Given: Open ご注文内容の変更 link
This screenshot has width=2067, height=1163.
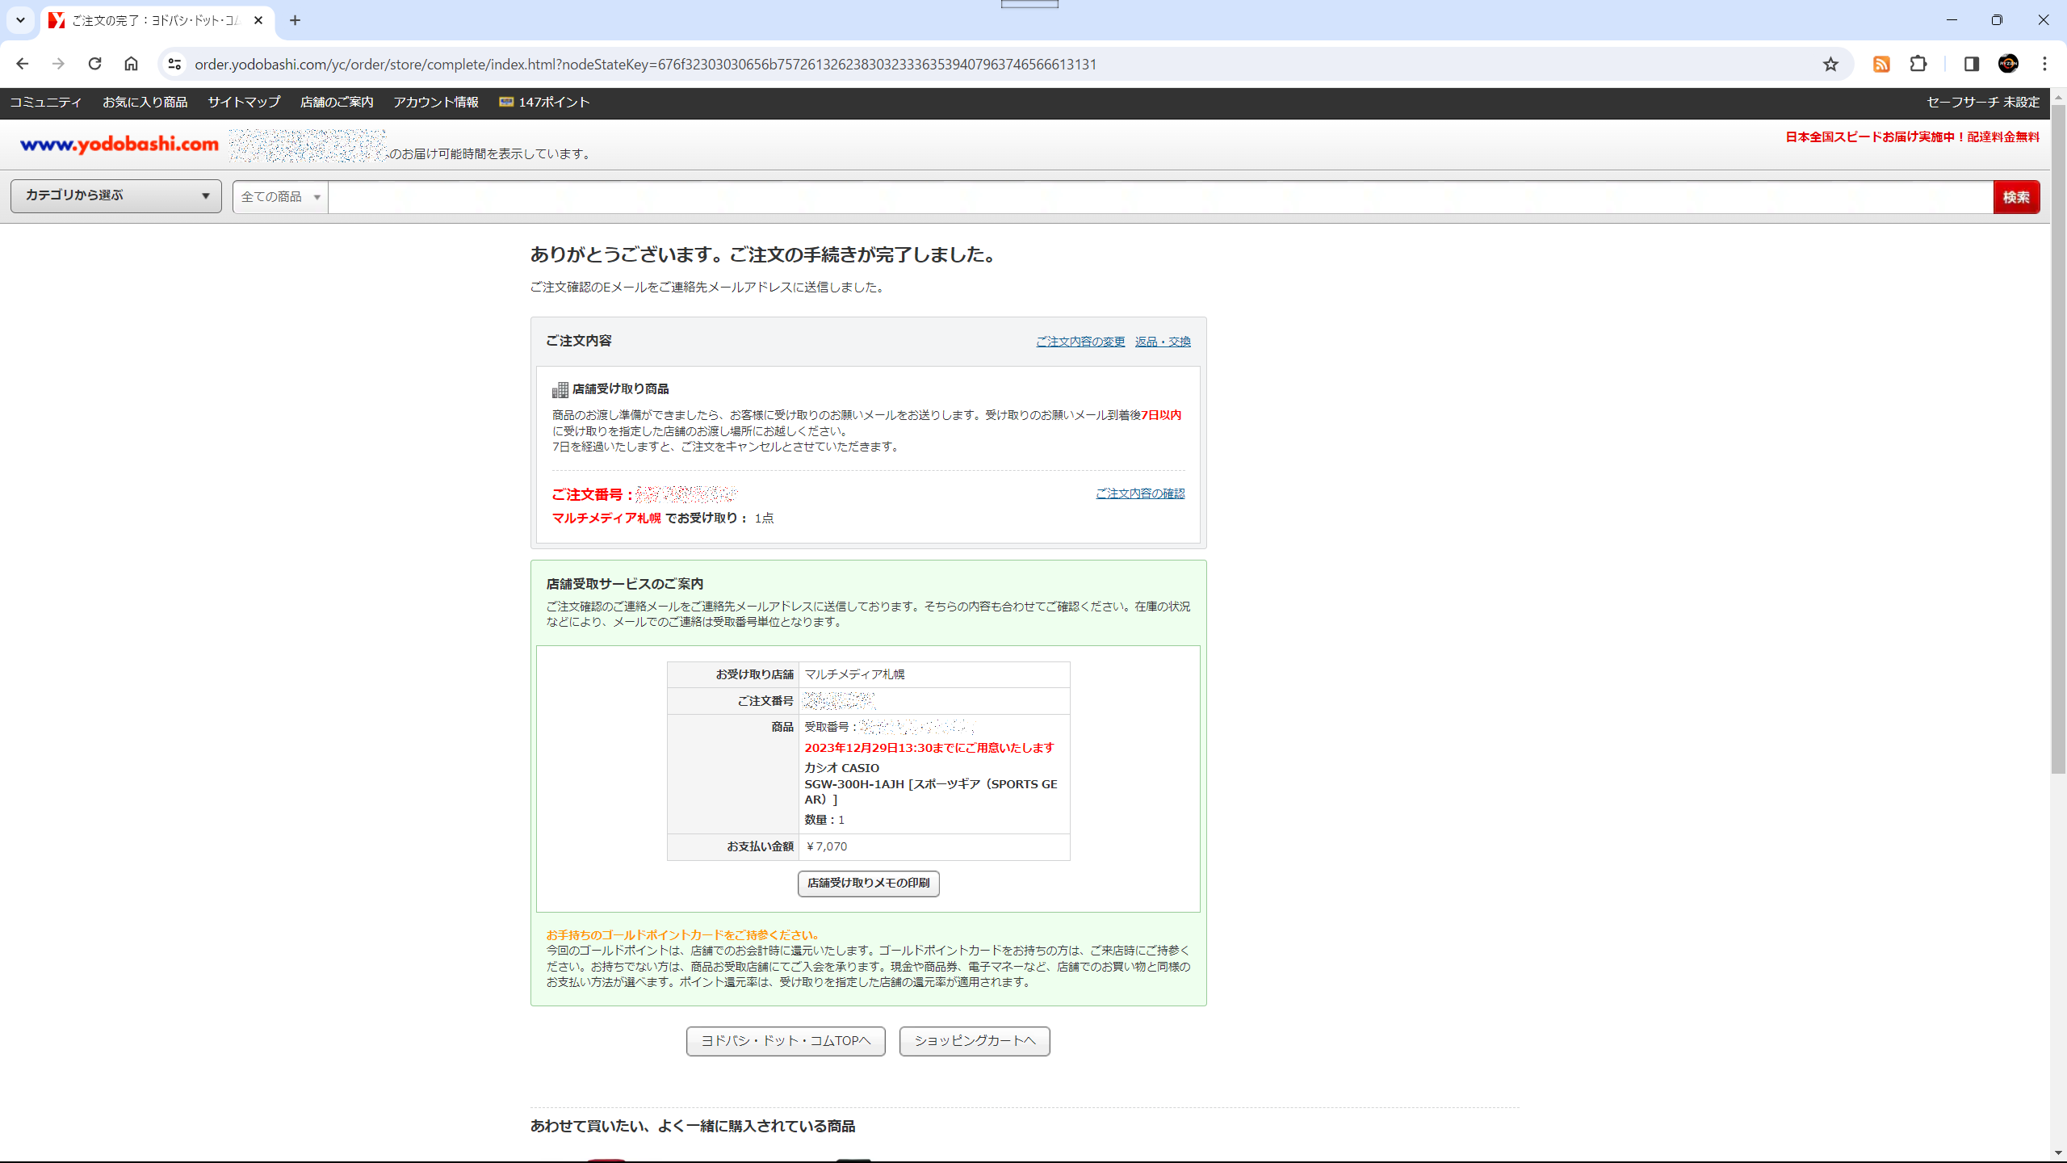Looking at the screenshot, I should (x=1080, y=342).
